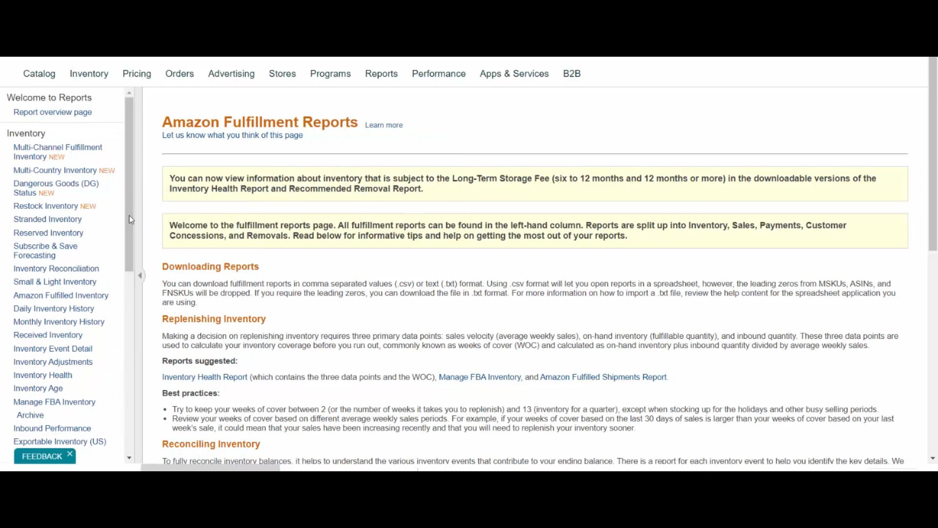The height and width of the screenshot is (528, 938).
Task: Click 'Let us know what you think' link
Action: pyautogui.click(x=233, y=135)
